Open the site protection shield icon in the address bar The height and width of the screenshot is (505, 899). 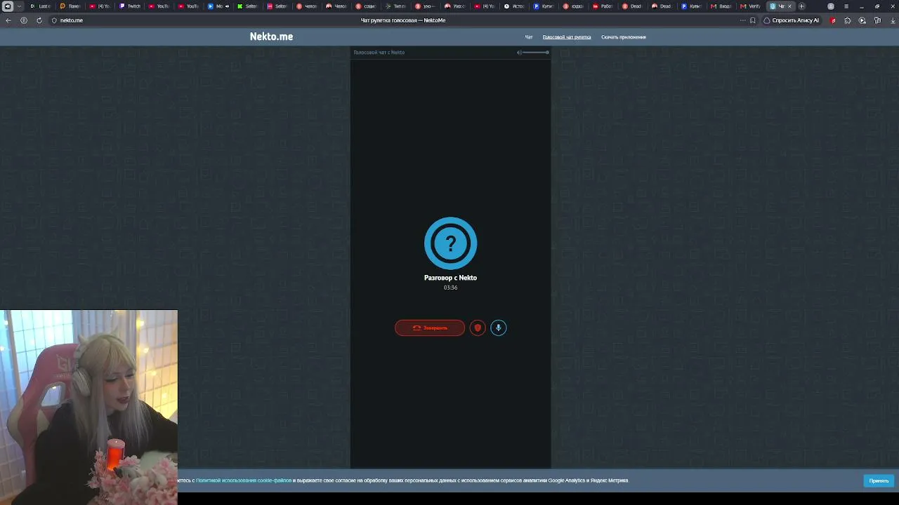click(54, 20)
